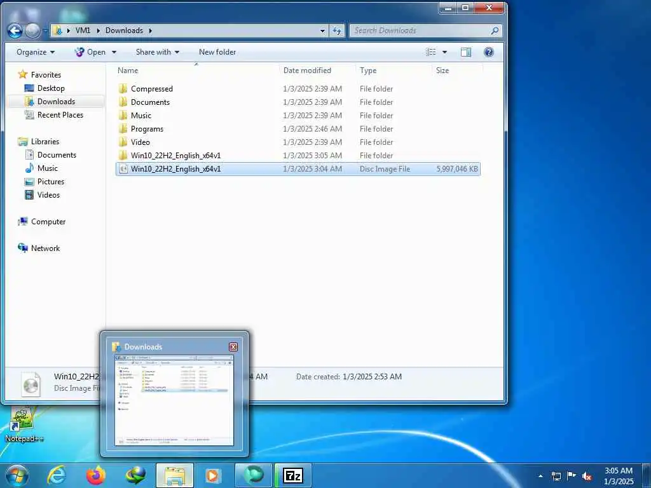651x488 pixels.
Task: Click the search magnifier icon
Action: (495, 30)
